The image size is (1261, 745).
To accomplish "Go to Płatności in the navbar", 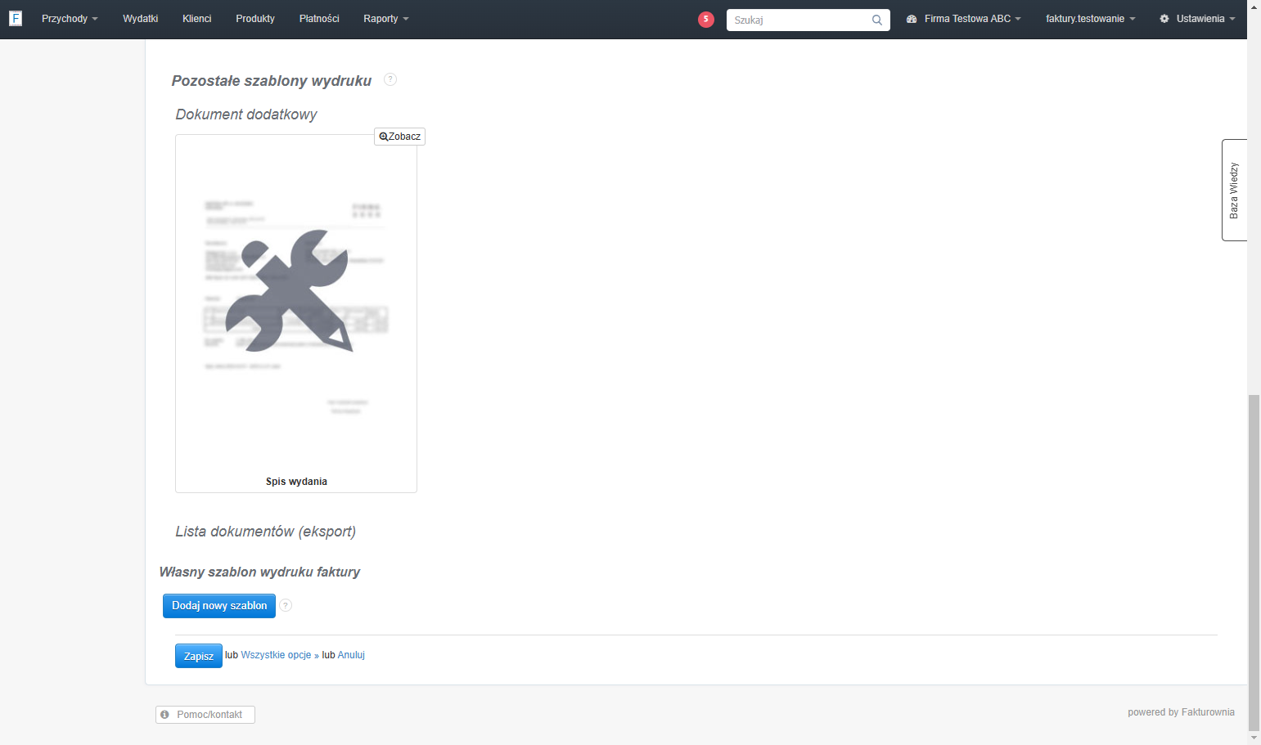I will coord(319,19).
